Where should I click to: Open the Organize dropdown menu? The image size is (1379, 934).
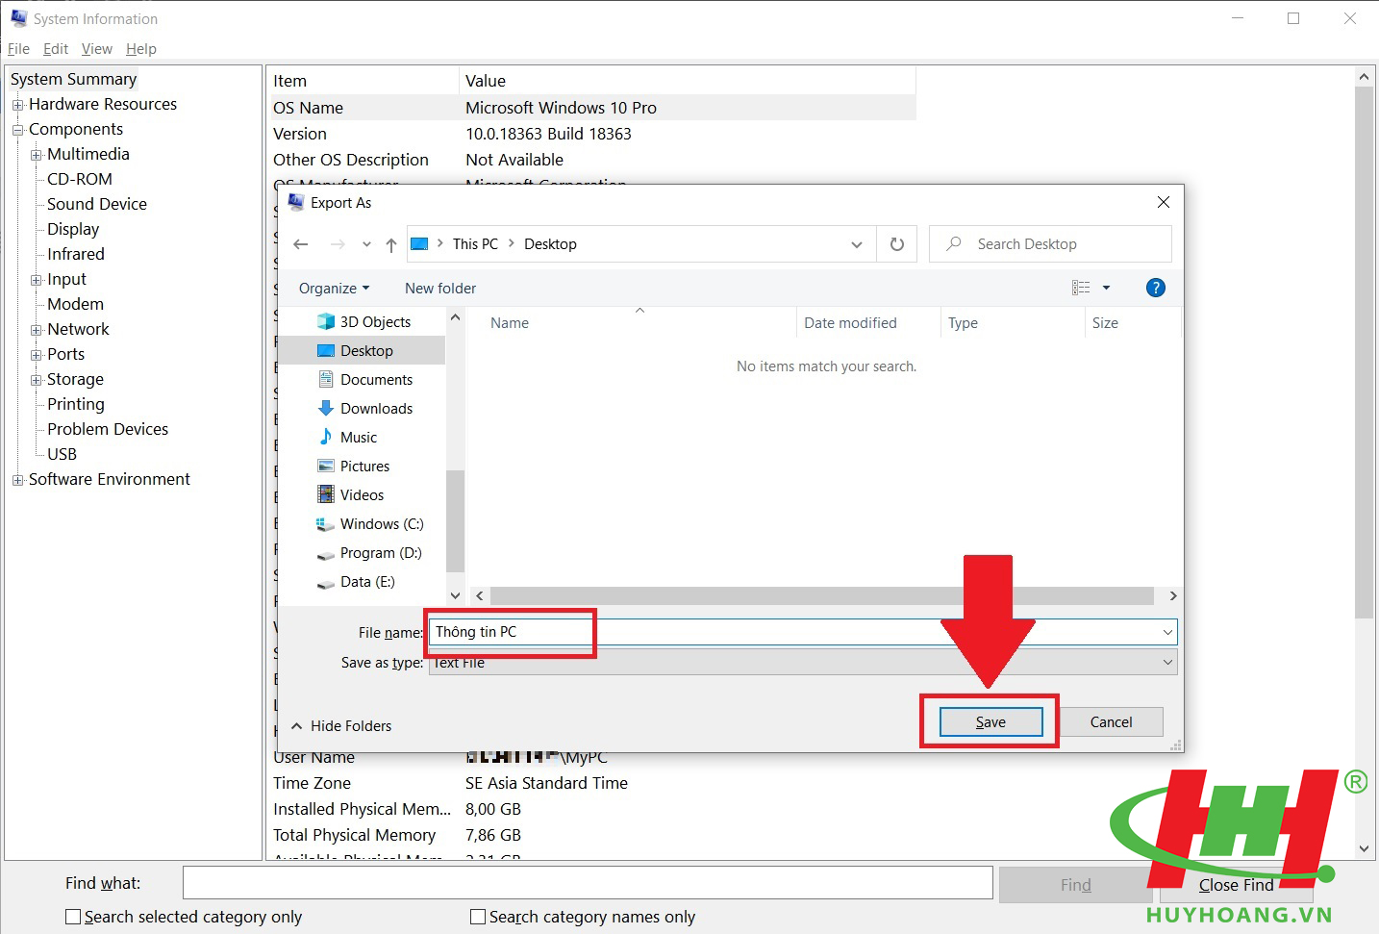[x=334, y=289]
